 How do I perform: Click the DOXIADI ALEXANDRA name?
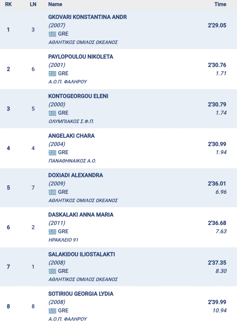point(76,175)
